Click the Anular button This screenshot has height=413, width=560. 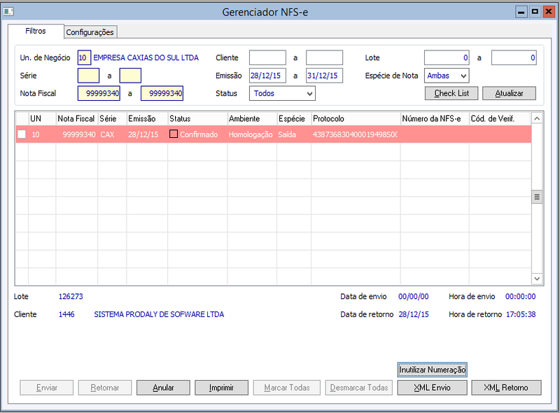click(163, 388)
